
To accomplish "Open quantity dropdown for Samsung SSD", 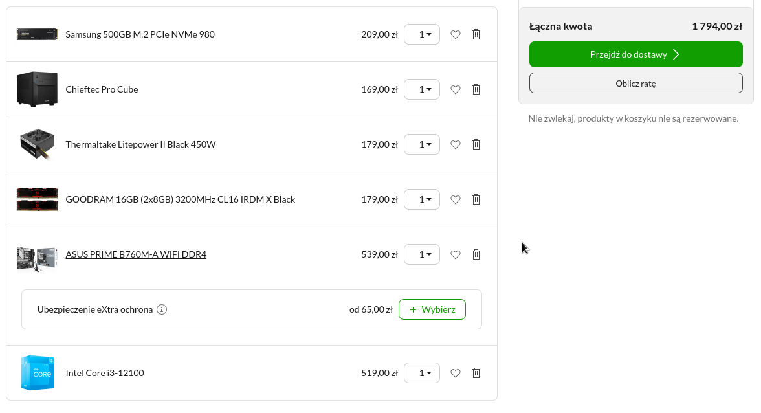I will [x=422, y=34].
